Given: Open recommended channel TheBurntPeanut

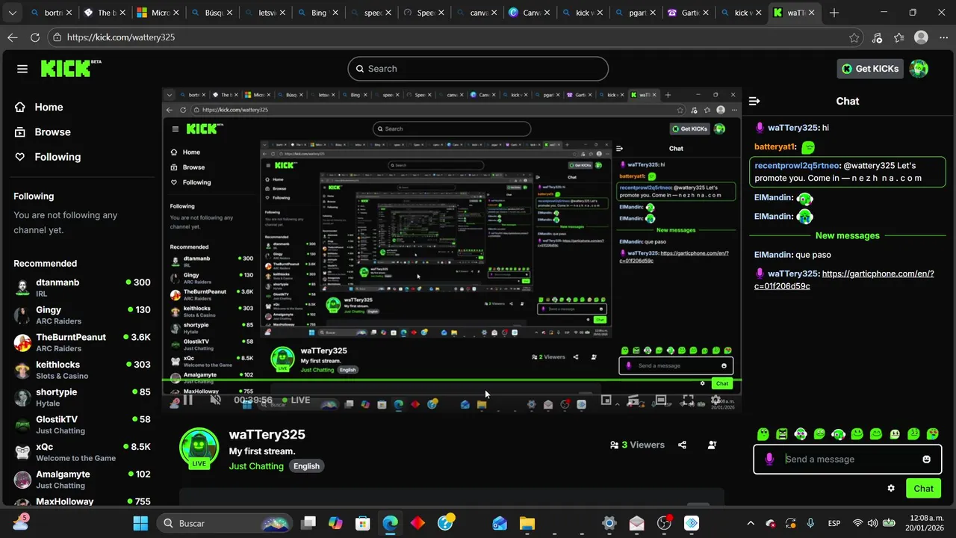Looking at the screenshot, I should click(x=82, y=342).
